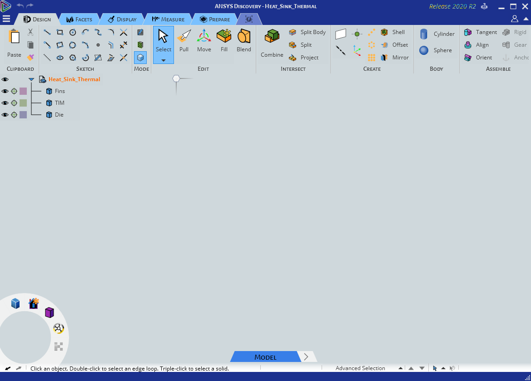Screen dimensions: 531x381
Task: Toggle the target circle beside TIM
Action: tap(14, 103)
